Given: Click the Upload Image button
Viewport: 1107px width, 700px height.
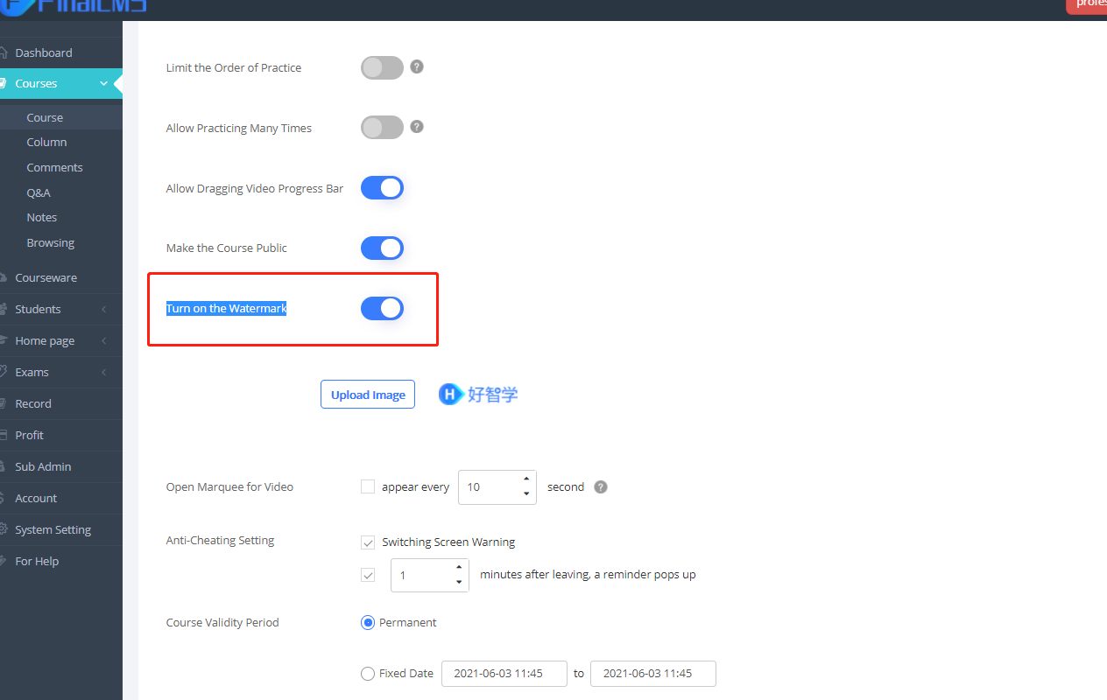Looking at the screenshot, I should pyautogui.click(x=367, y=394).
